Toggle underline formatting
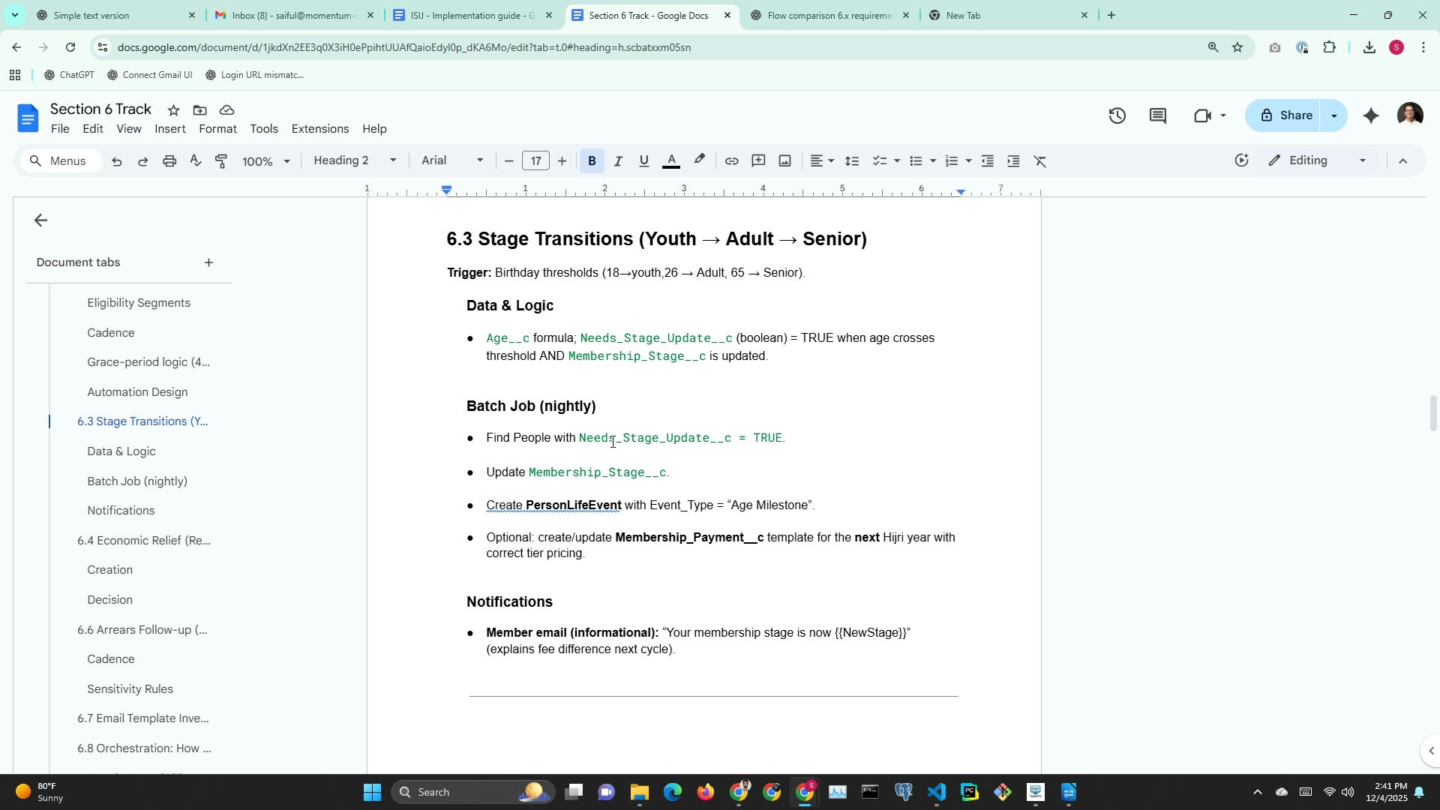This screenshot has width=1440, height=810. tap(643, 161)
